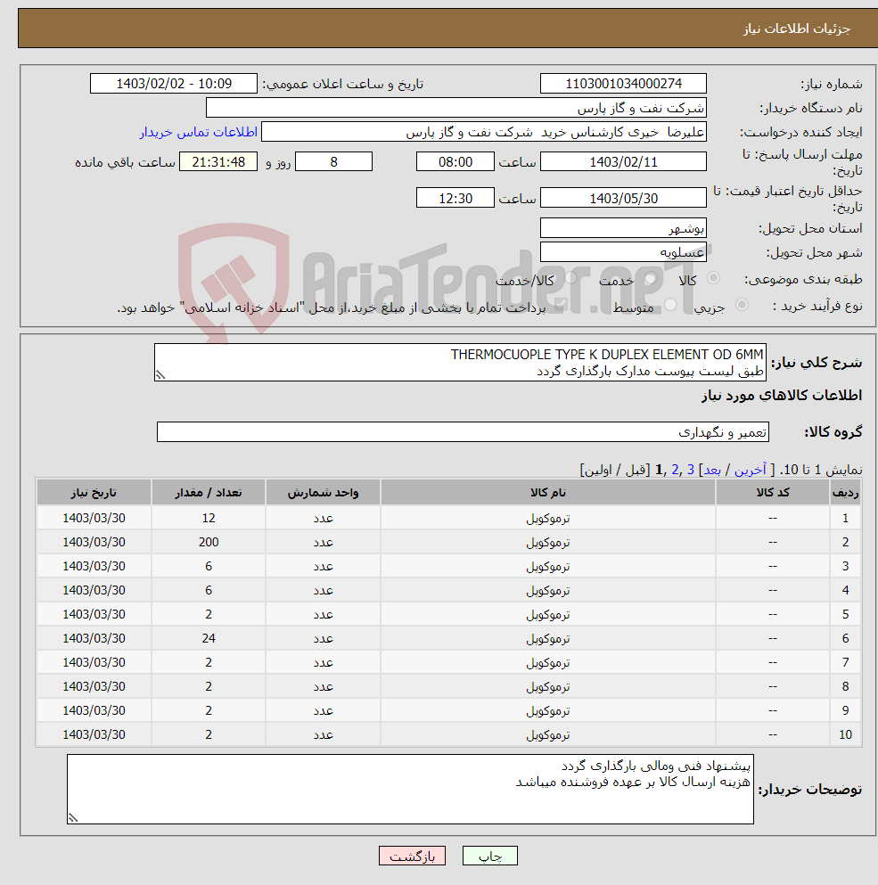878x885 pixels.
Task: Click the description box resize grip
Action: (160, 375)
